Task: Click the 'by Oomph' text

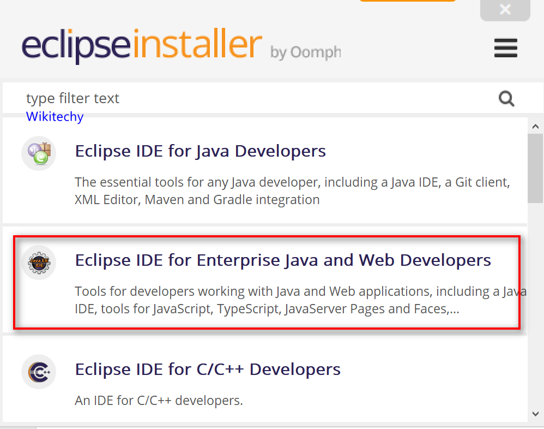Action: pyautogui.click(x=305, y=52)
